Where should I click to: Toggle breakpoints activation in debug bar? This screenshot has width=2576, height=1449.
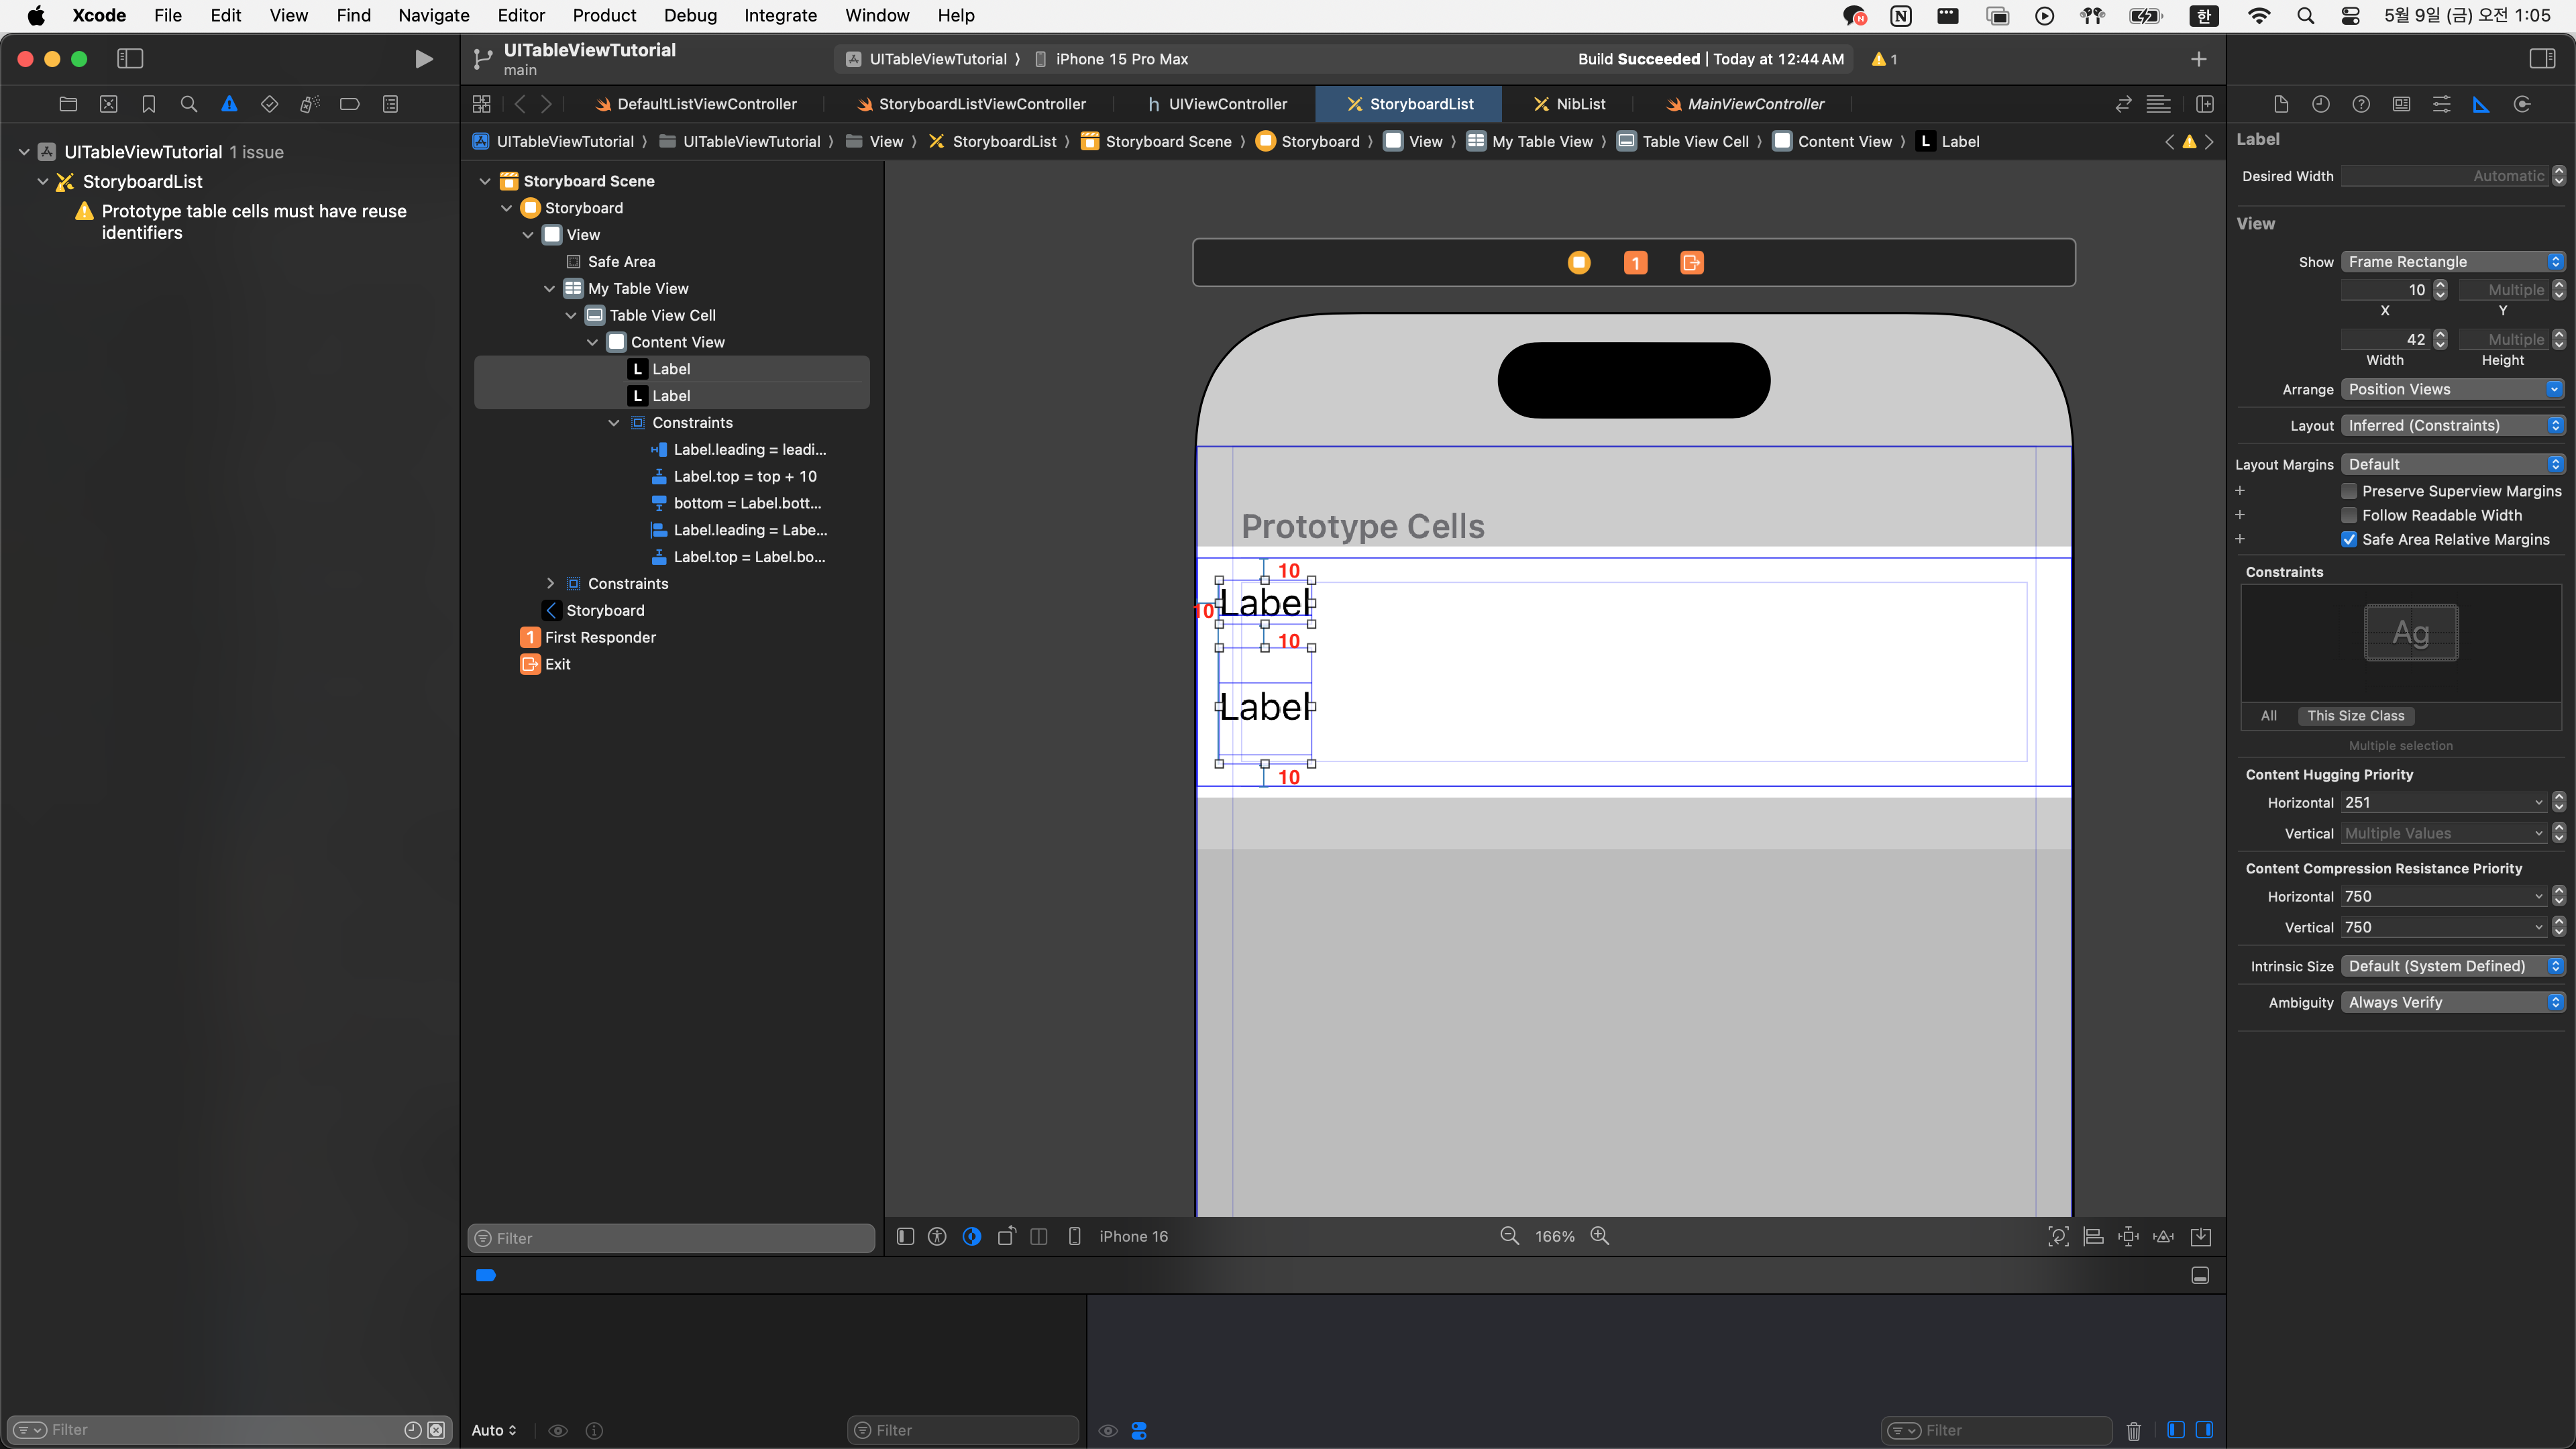(486, 1275)
